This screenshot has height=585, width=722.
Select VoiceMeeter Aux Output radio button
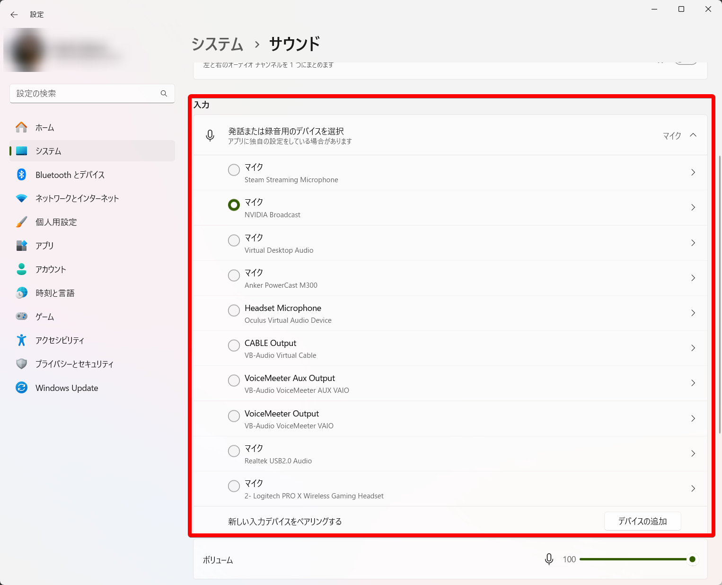point(234,381)
